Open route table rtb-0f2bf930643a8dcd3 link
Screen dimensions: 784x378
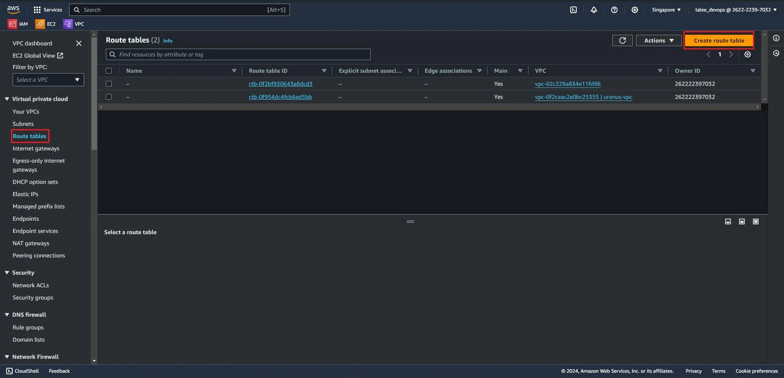coord(280,84)
